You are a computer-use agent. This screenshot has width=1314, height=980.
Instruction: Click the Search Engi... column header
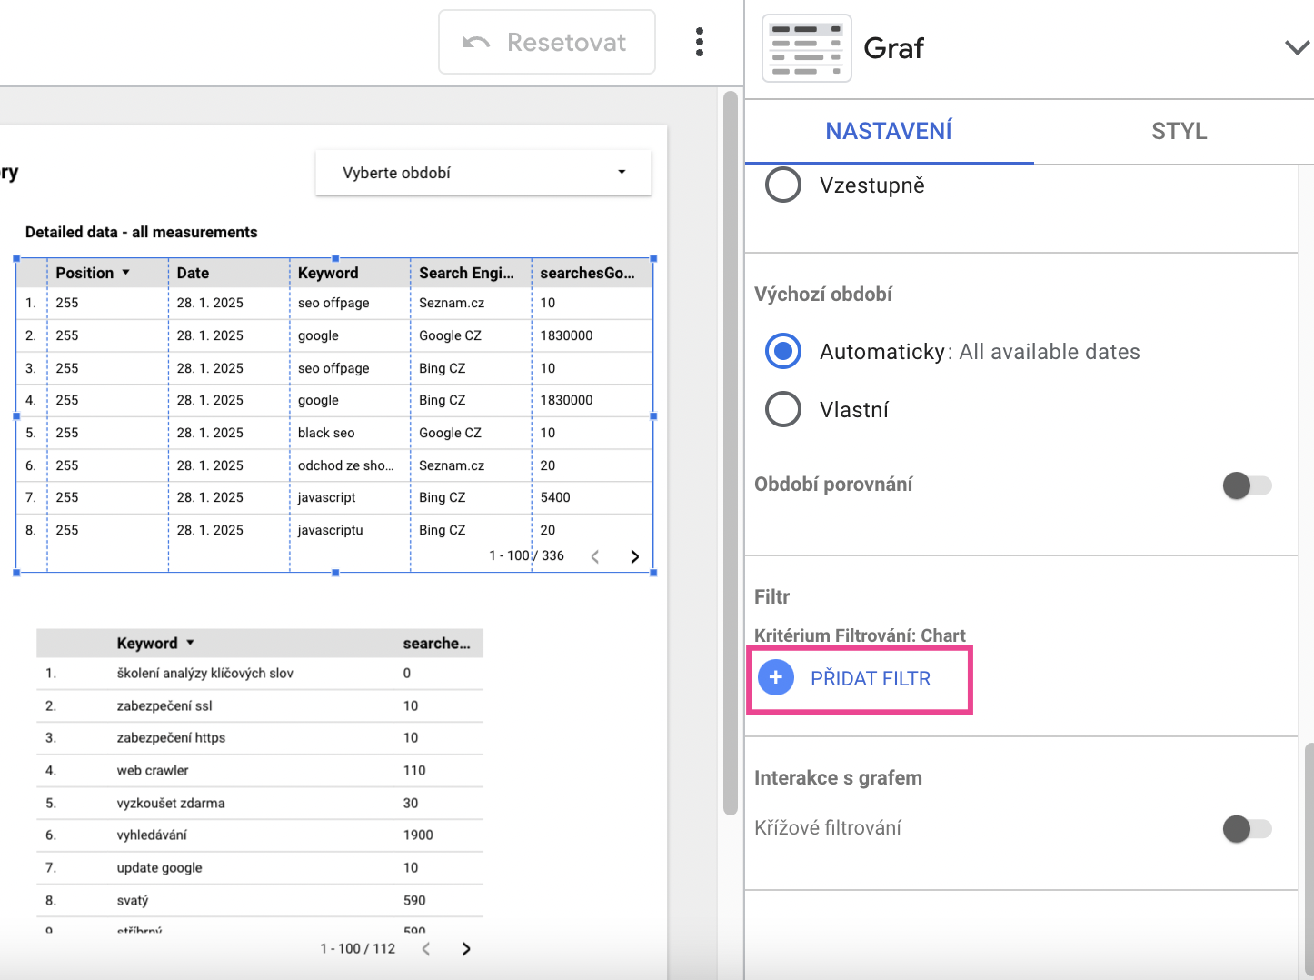tap(466, 273)
